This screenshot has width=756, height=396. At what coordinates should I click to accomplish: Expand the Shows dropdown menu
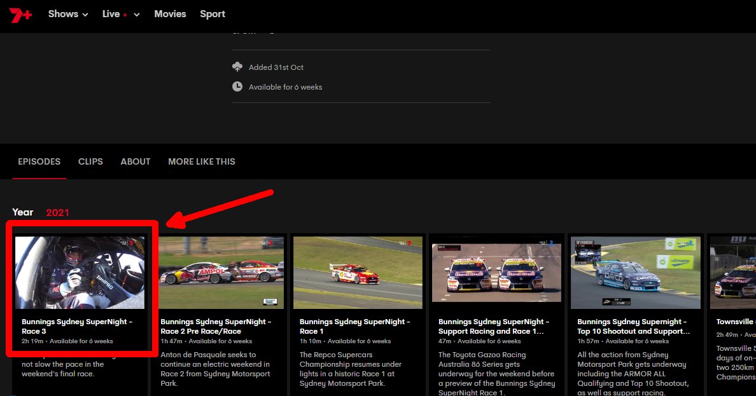coord(68,14)
